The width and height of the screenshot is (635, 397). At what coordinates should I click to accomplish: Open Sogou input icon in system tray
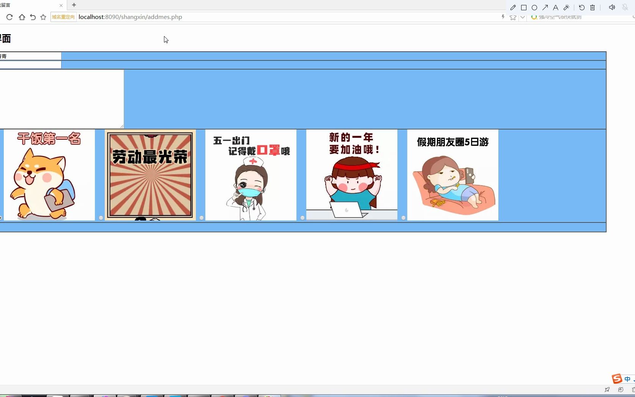click(618, 378)
